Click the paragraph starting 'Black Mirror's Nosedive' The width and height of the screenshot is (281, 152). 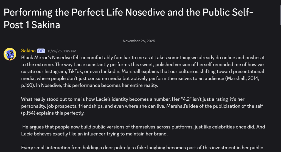(143, 72)
